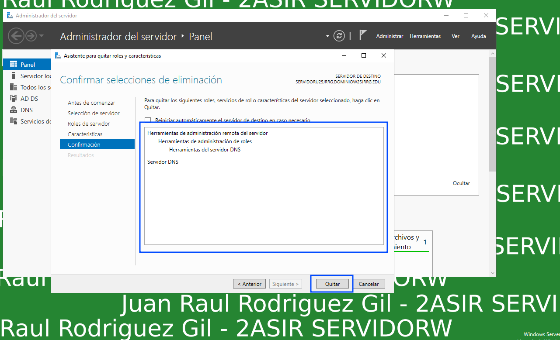Open the Administrar menu
Screen dimensions: 560x340
tap(390, 36)
